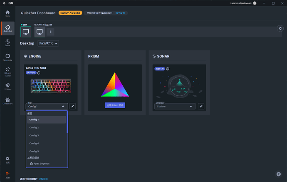Viewport: 287px width, 182px height.
Task: Go to the Home page
Action: [7, 13]
